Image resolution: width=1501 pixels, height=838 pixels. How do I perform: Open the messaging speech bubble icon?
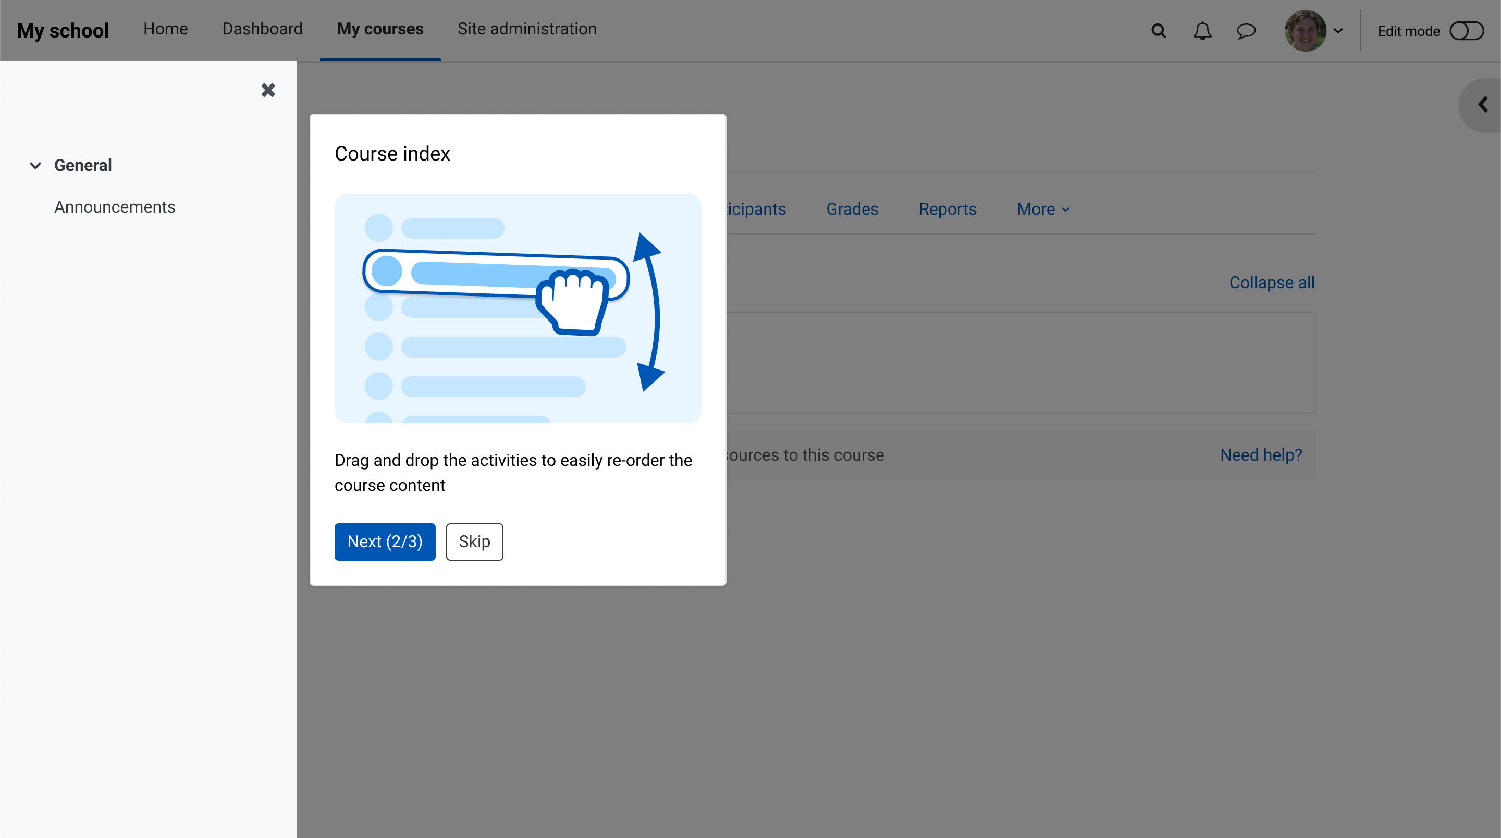tap(1246, 31)
